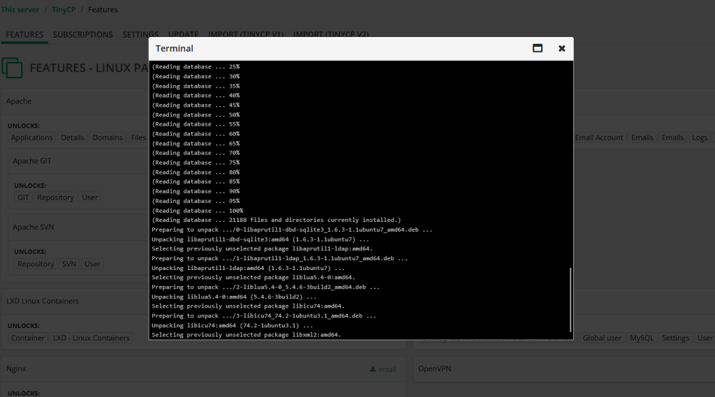Open the IMPORT (TINYCP V2) tab

[x=331, y=35]
